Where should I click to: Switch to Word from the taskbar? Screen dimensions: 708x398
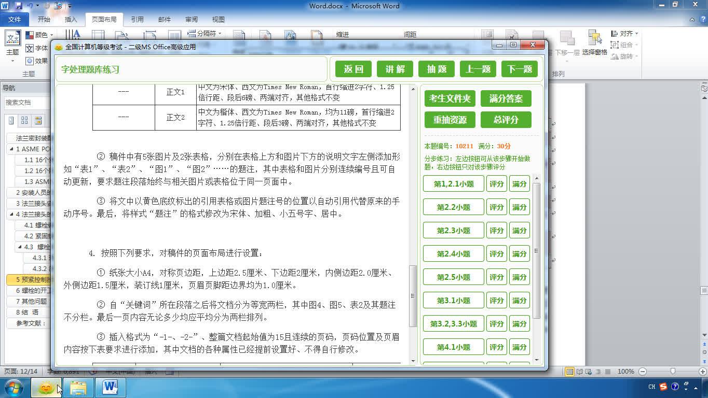[110, 387]
